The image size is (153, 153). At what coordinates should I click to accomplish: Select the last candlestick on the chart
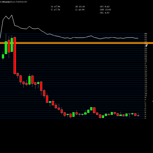point(138,116)
